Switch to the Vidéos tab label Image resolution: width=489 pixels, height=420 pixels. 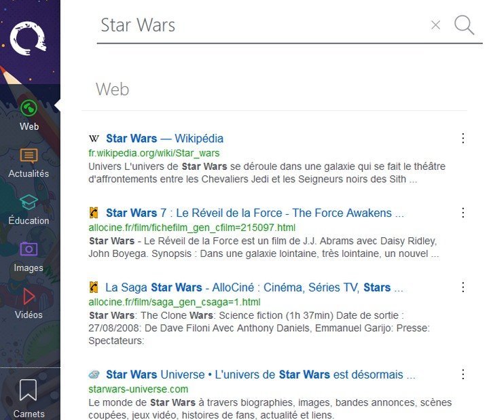coord(29,315)
